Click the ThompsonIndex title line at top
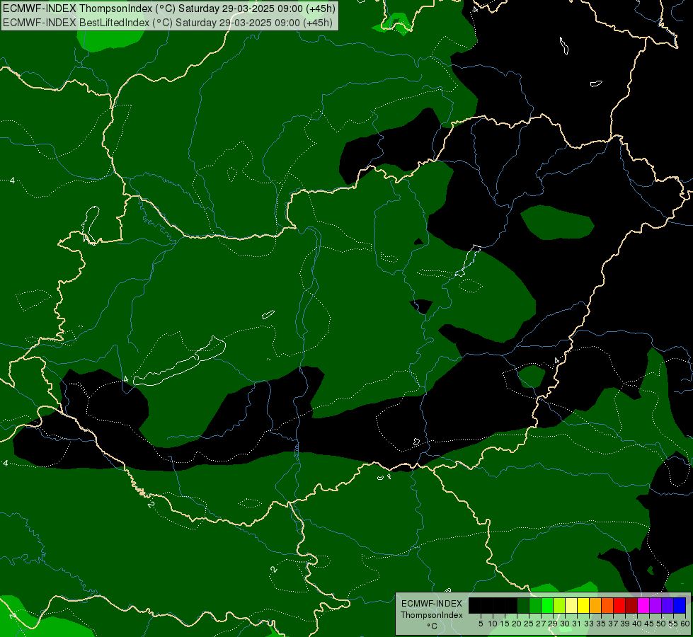The height and width of the screenshot is (637, 693). 169,8
